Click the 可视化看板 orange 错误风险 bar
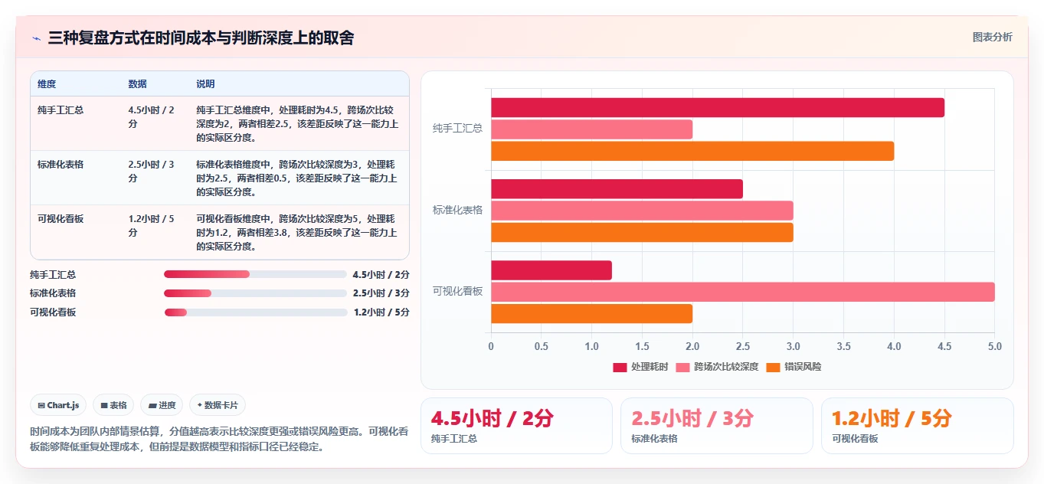Screen dimensions: 1044x484 591,313
